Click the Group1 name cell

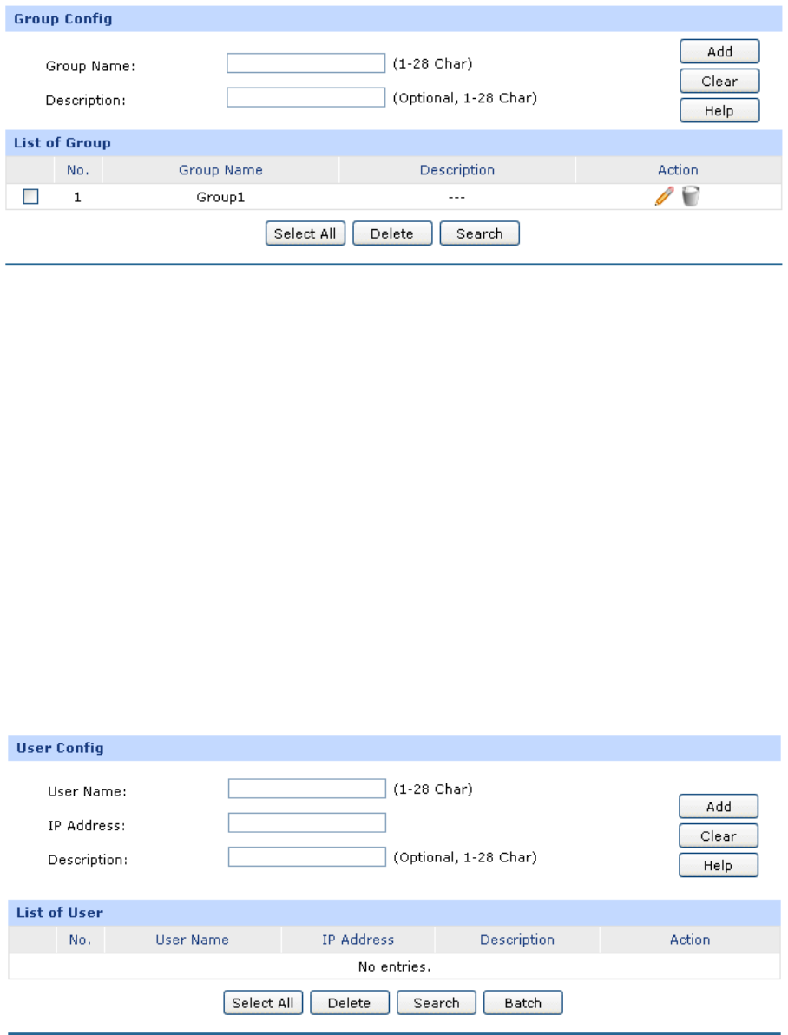(220, 197)
